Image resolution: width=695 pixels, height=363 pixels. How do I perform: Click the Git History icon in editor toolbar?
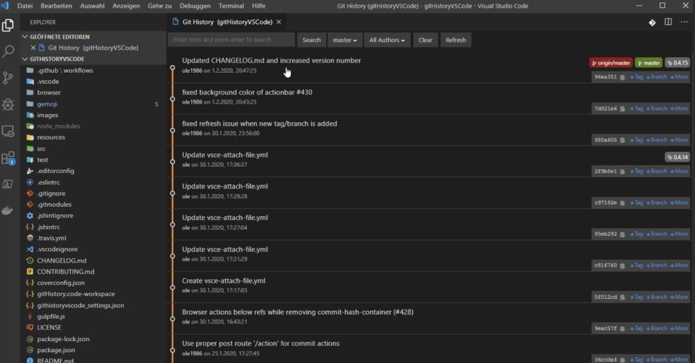(652, 22)
